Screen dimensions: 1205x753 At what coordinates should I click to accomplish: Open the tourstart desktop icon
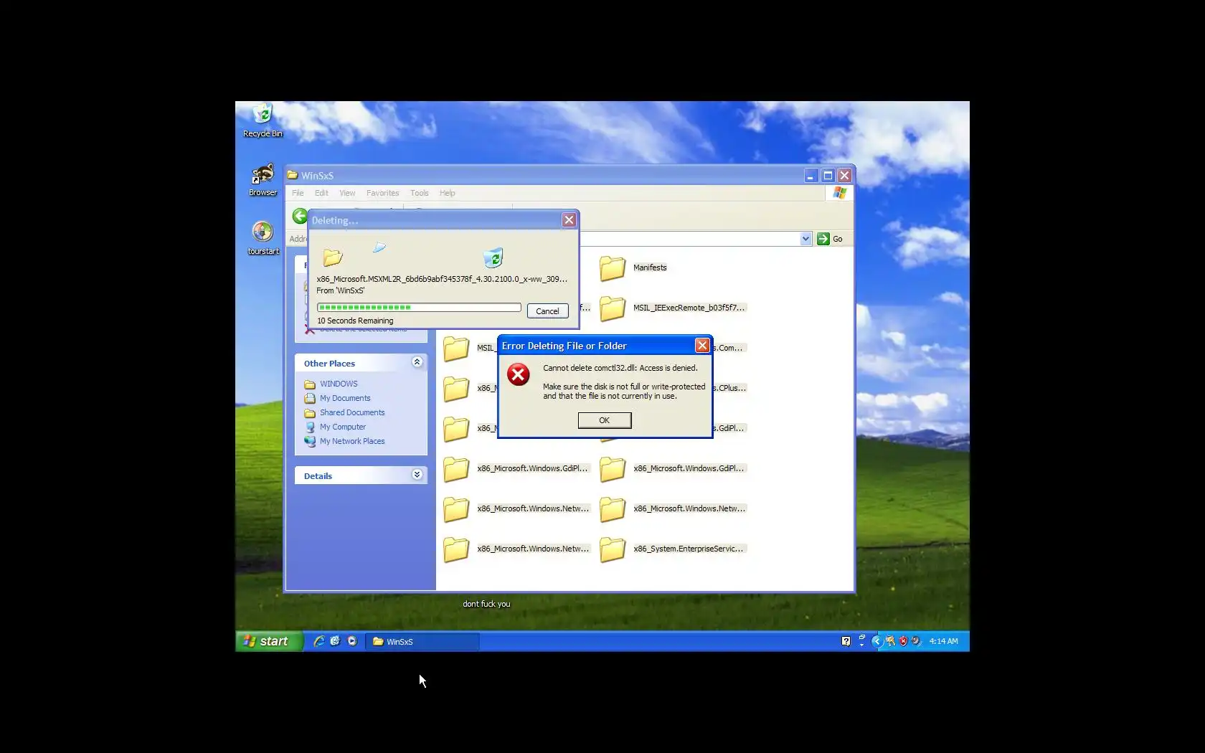[263, 237]
